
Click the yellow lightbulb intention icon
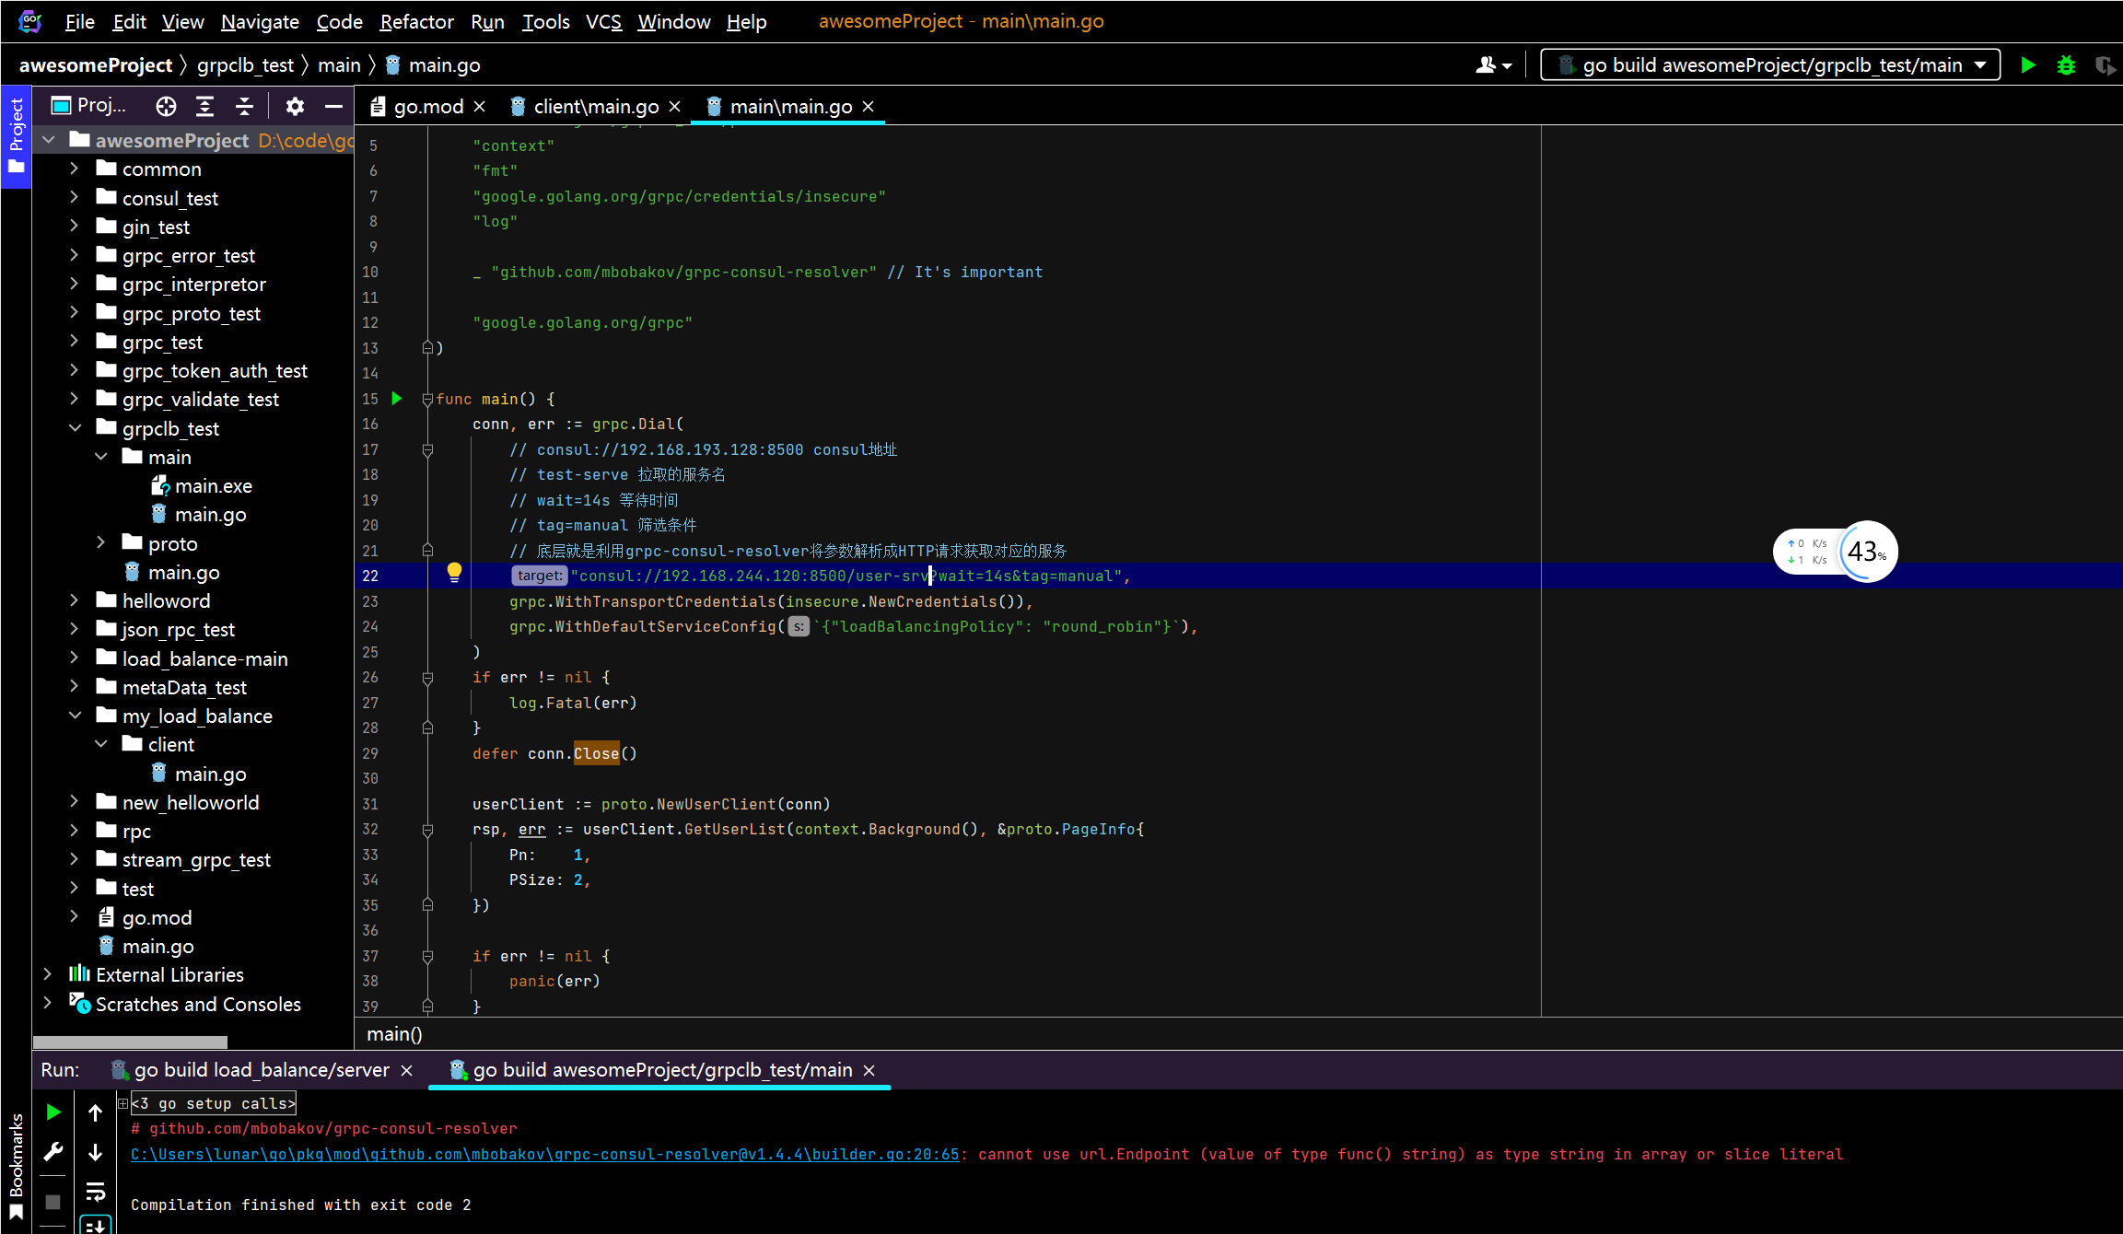click(x=454, y=573)
